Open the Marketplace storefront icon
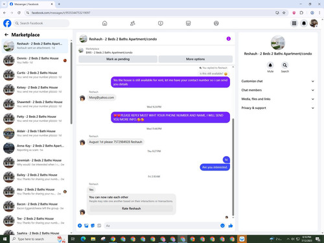Image resolution: width=324 pixels, height=243 pixels. click(x=189, y=23)
